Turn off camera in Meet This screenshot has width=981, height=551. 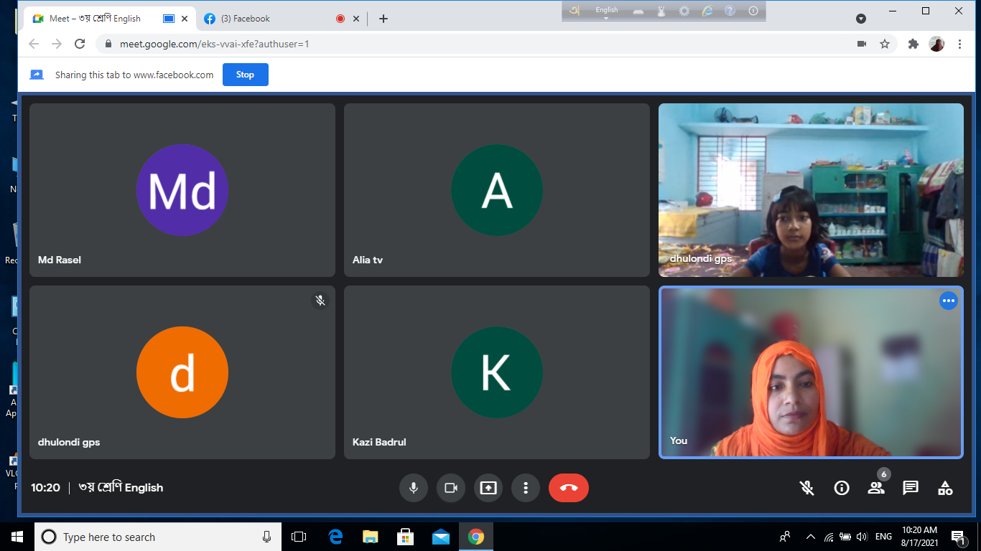(451, 488)
